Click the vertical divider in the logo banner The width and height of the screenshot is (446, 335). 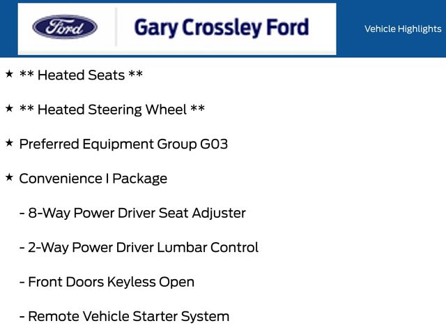[116, 28]
